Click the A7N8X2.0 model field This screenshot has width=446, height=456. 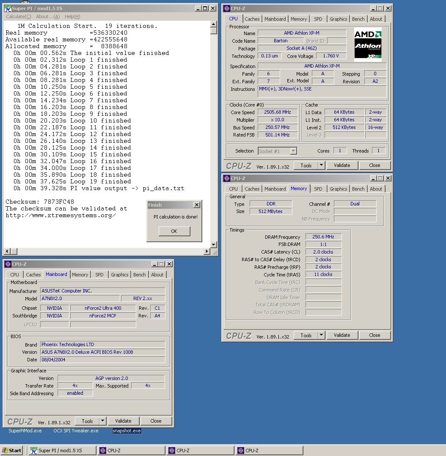click(x=80, y=298)
